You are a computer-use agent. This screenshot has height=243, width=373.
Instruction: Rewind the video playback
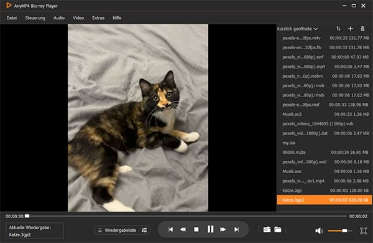click(x=183, y=229)
